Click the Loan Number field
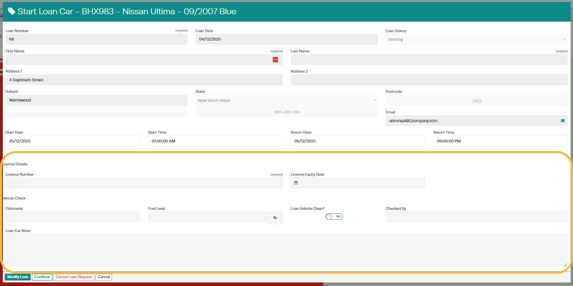This screenshot has height=286, width=573. (96, 39)
